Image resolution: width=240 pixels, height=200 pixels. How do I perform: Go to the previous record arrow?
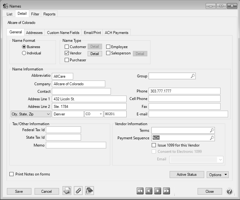point(149,191)
